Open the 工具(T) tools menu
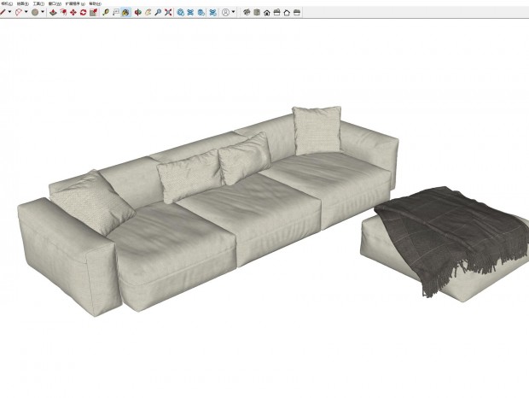The image size is (529, 398). [x=38, y=3]
